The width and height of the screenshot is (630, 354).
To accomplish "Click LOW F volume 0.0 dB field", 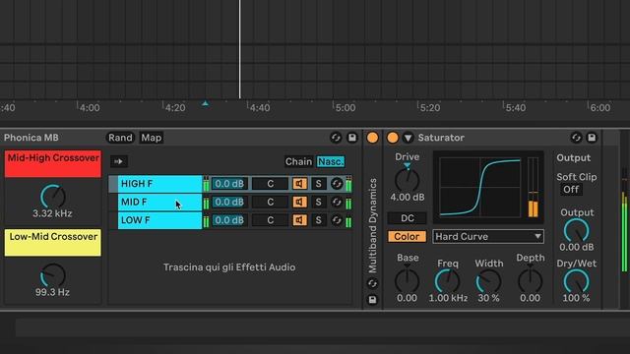I will pos(229,220).
